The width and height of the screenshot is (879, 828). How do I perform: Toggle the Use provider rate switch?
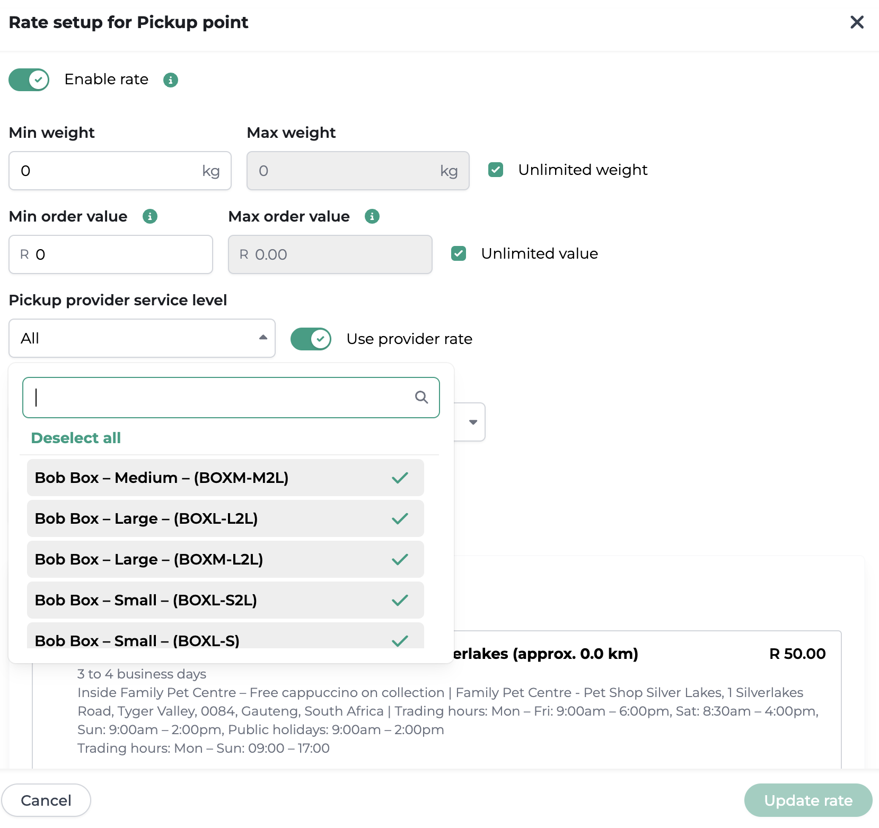[311, 339]
